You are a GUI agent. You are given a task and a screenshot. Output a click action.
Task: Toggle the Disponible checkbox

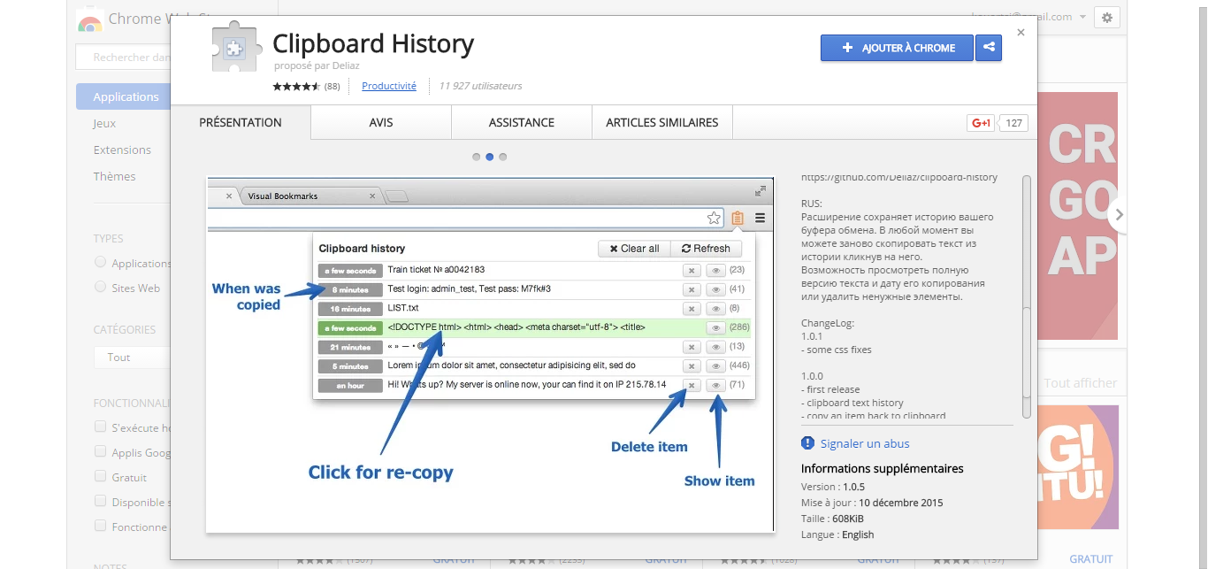(x=100, y=501)
